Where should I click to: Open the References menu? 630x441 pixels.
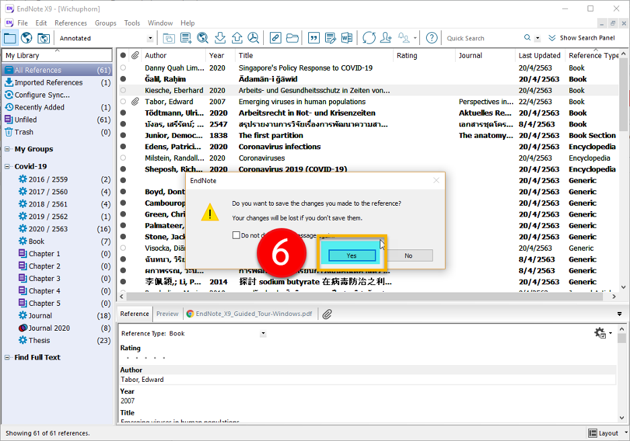click(71, 23)
